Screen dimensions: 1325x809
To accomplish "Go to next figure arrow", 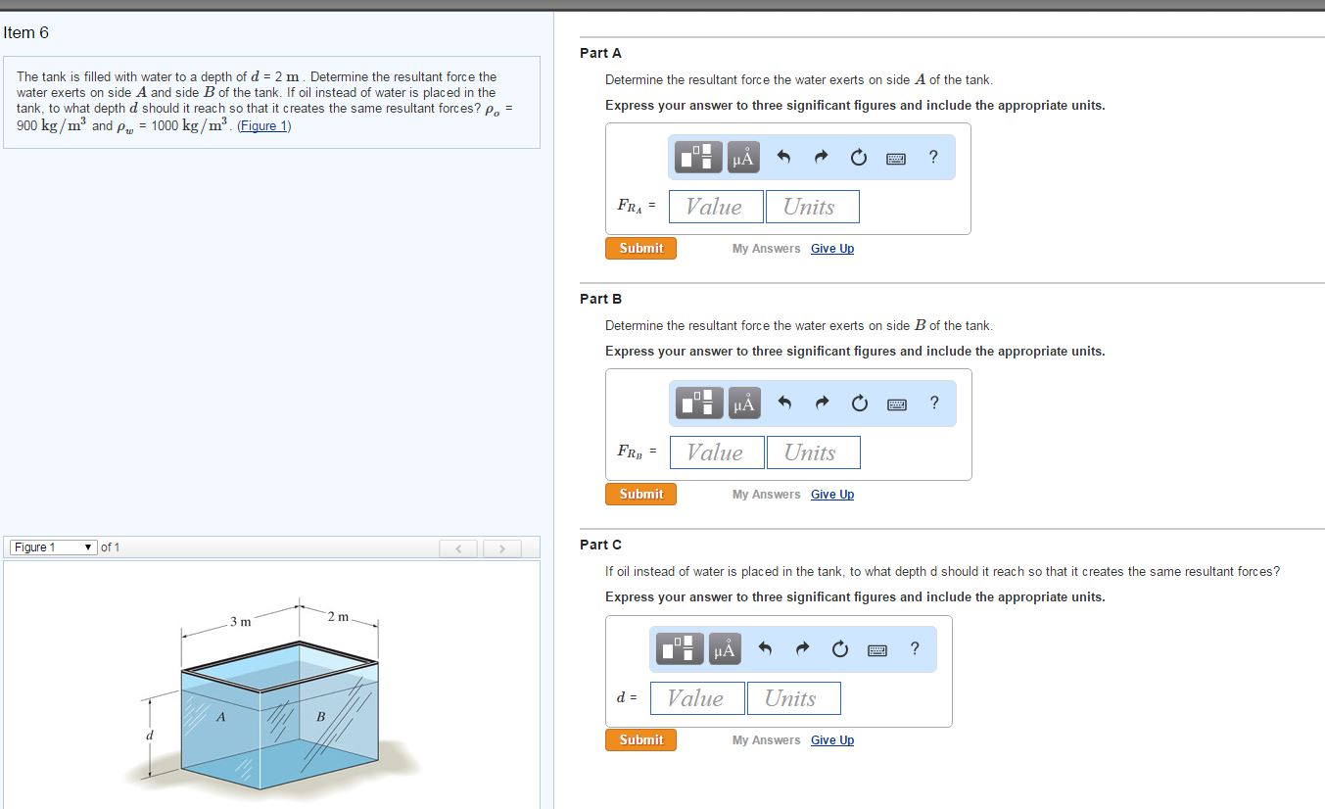I will click(500, 548).
